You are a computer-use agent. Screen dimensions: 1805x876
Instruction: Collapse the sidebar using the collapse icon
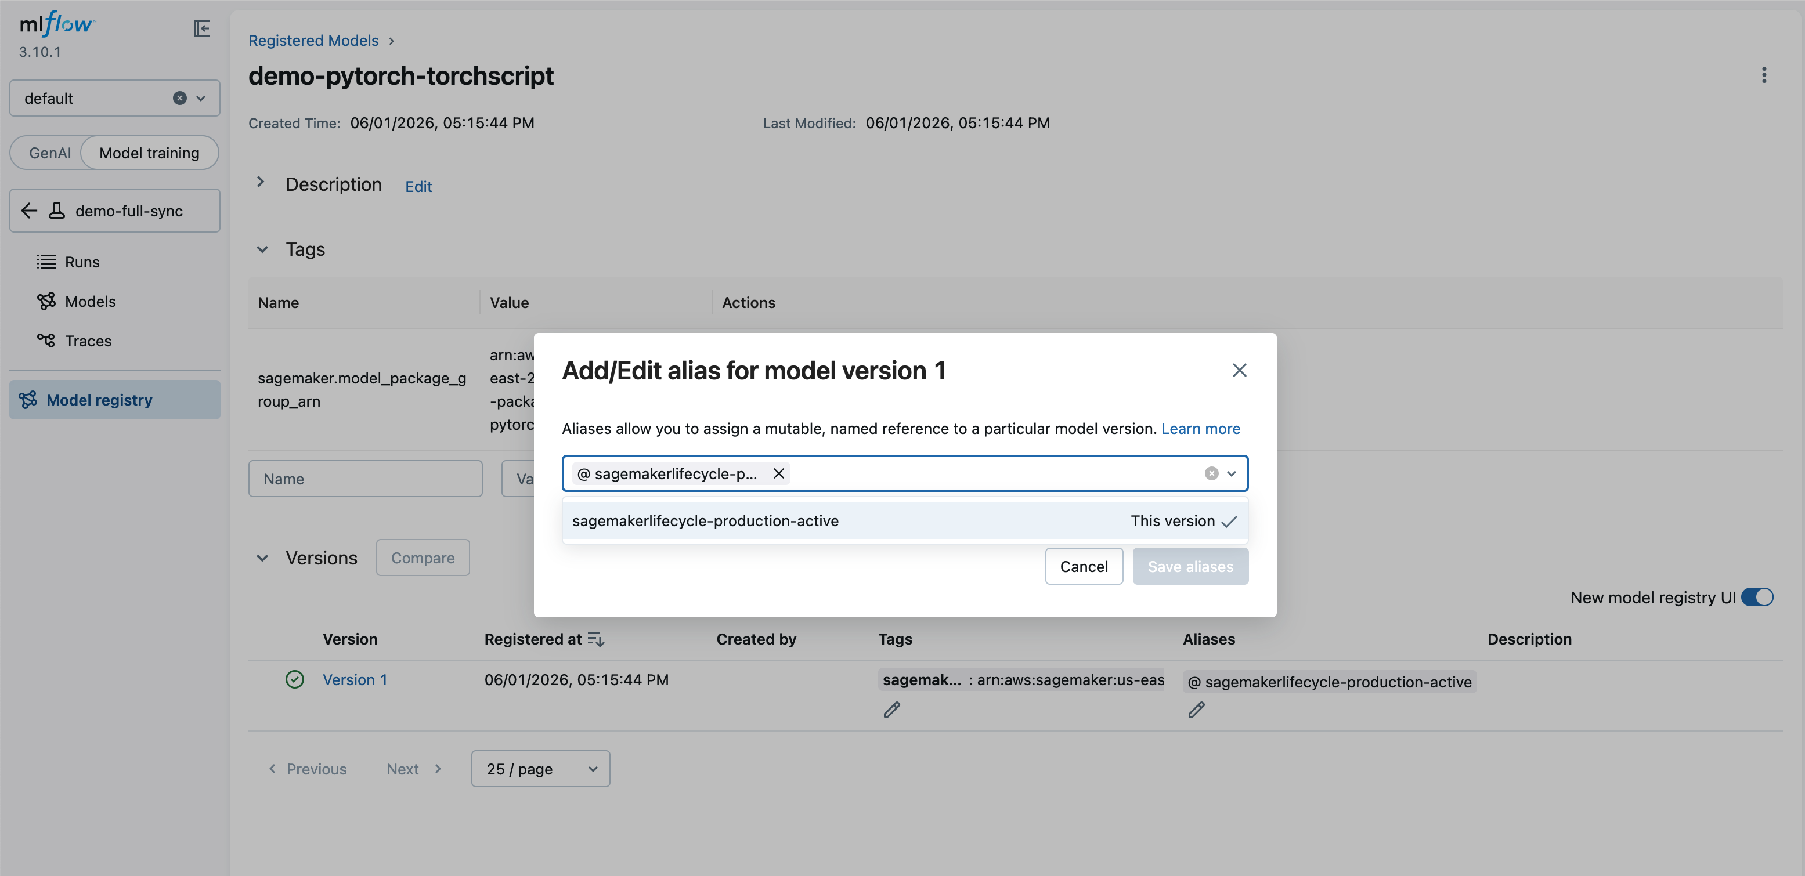(202, 28)
